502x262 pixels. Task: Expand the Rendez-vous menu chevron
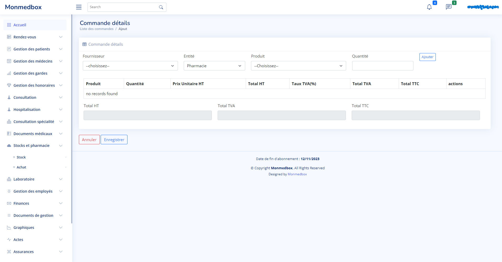coord(61,37)
